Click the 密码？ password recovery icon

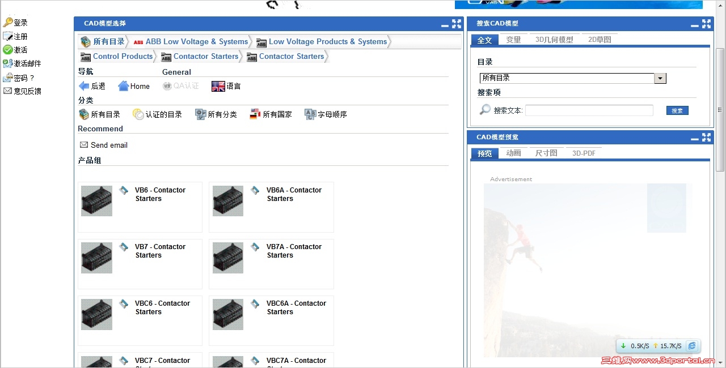[7, 78]
